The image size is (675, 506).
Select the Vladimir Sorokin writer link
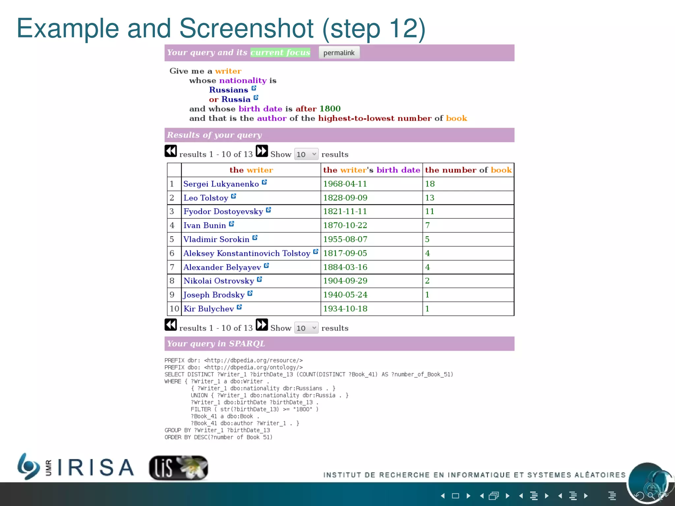[x=217, y=239]
